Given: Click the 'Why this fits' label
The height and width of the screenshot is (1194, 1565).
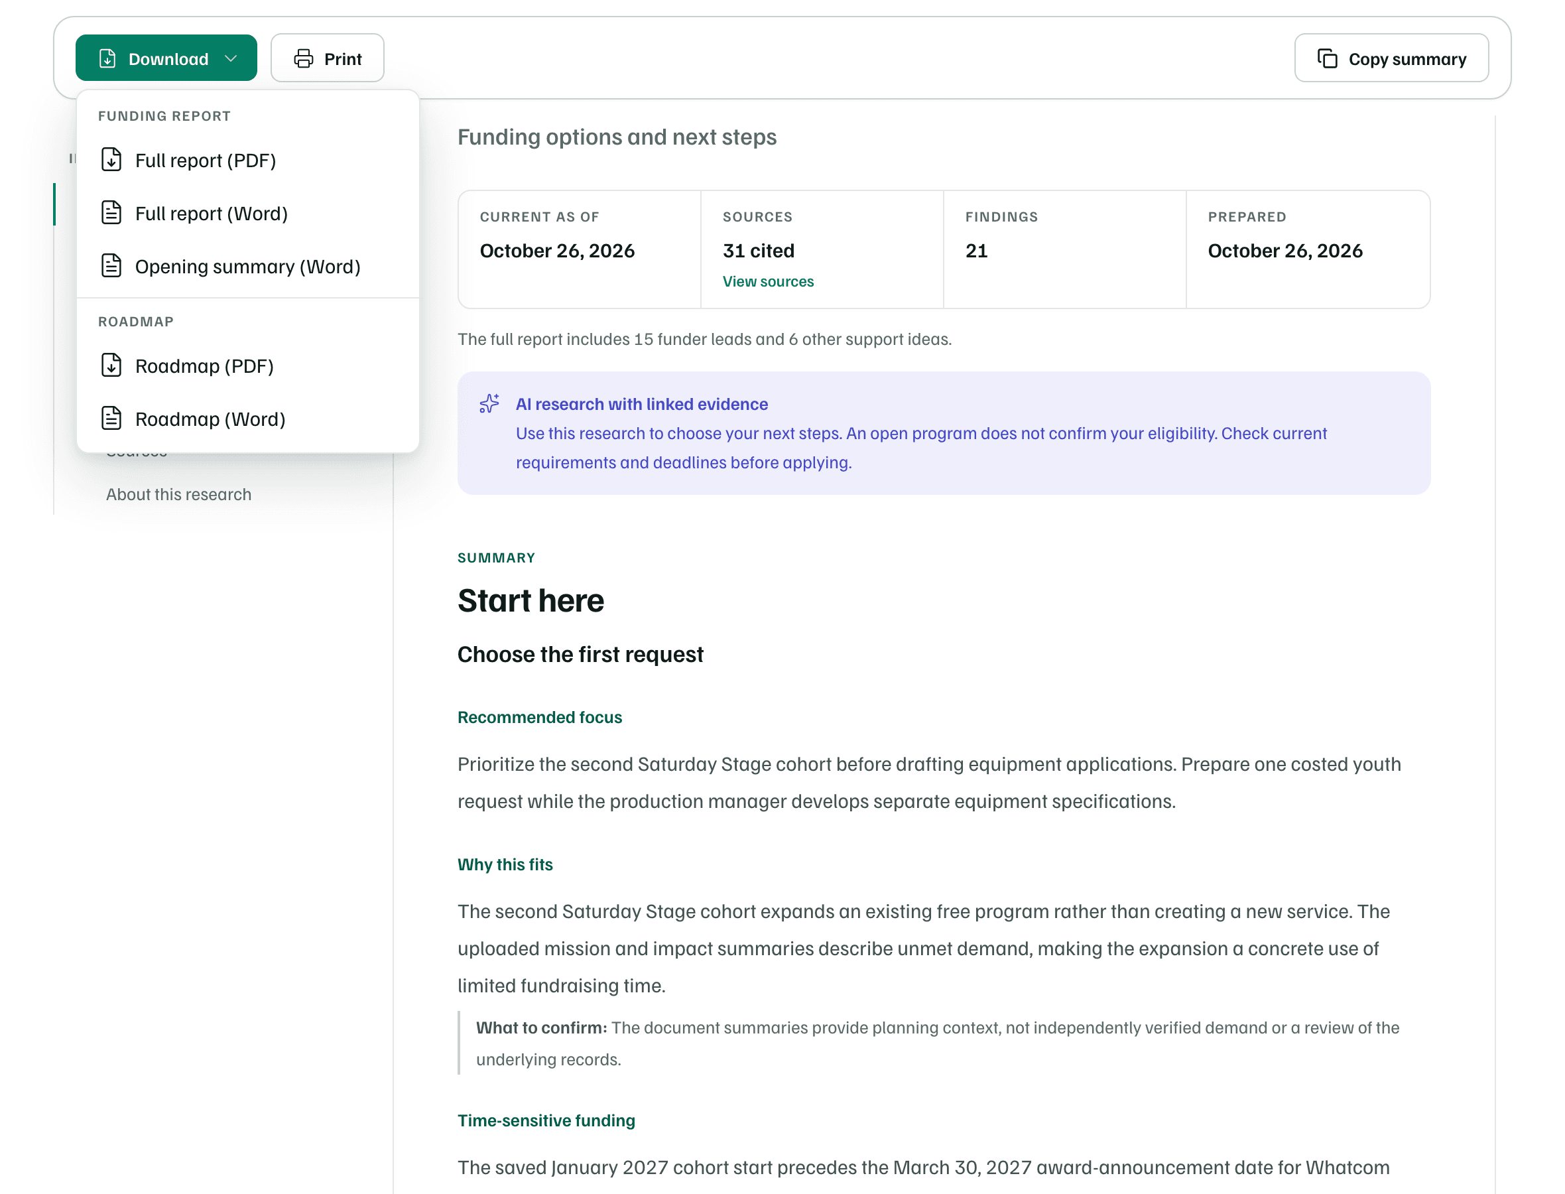Looking at the screenshot, I should (x=505, y=865).
